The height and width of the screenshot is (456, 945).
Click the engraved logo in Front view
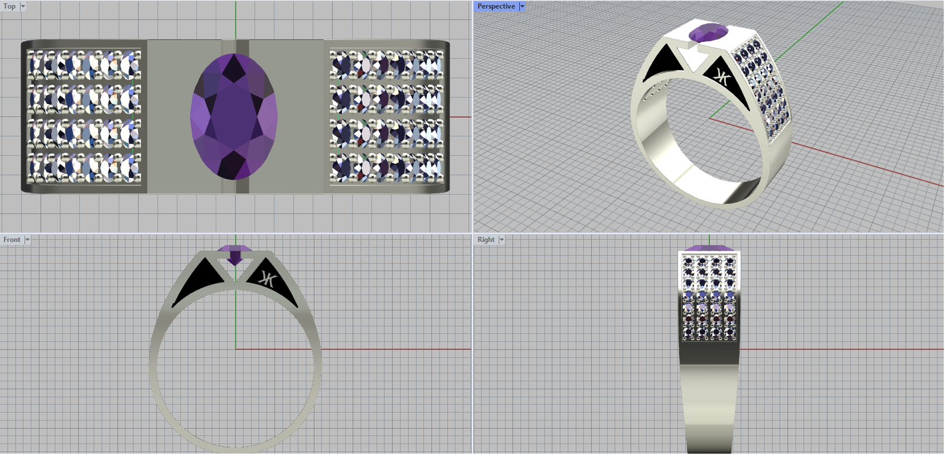click(268, 279)
